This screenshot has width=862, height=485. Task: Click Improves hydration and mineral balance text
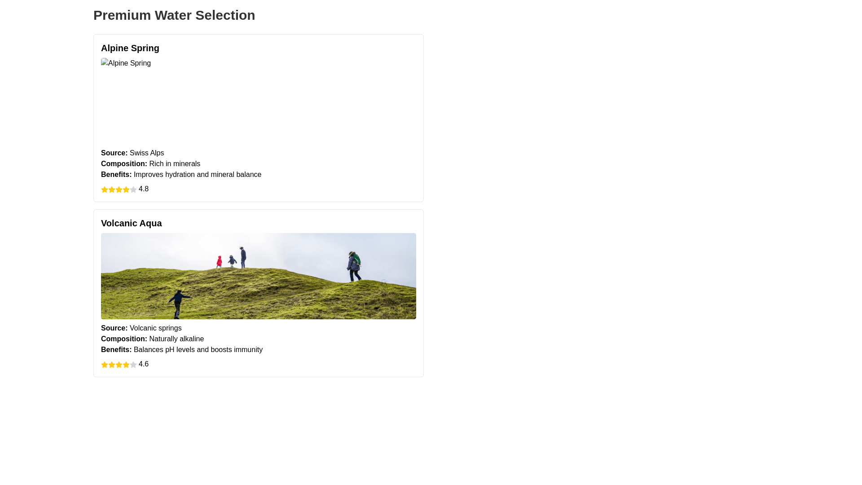click(x=198, y=175)
